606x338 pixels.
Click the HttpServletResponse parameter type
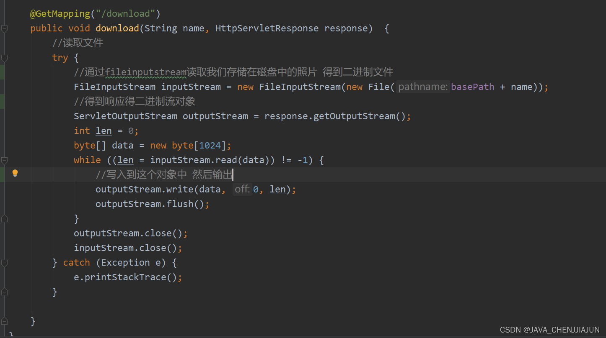coord(267,28)
